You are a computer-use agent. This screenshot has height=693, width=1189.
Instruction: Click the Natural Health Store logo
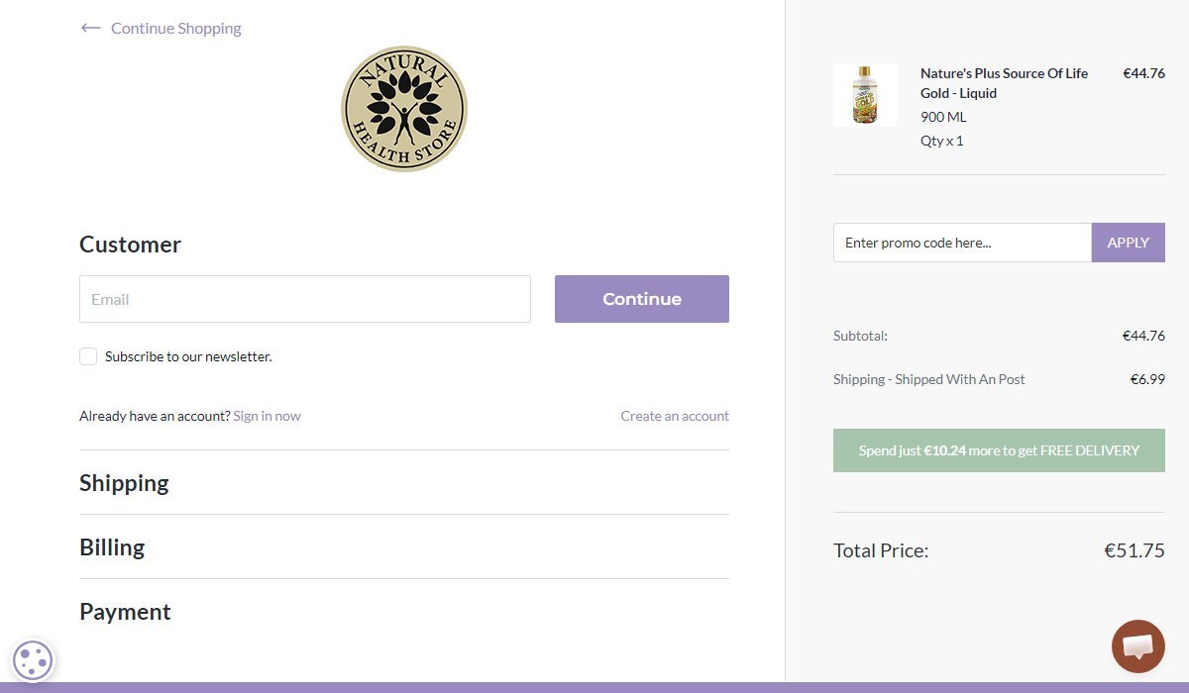point(404,109)
